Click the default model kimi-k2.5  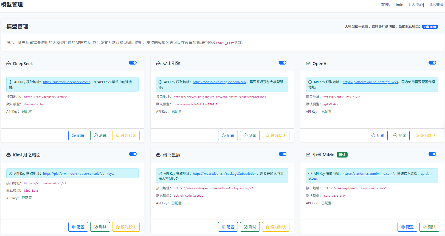(x=31, y=191)
